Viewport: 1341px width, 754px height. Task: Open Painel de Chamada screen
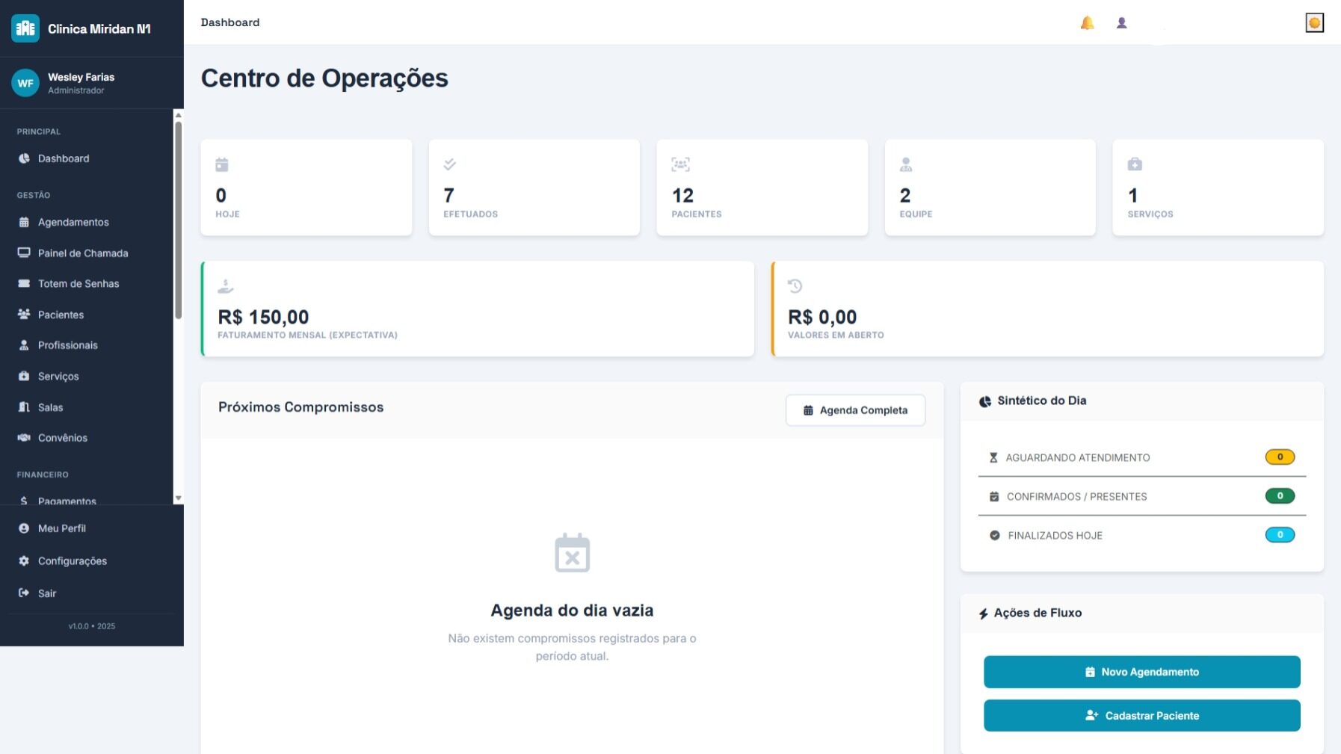(x=82, y=253)
